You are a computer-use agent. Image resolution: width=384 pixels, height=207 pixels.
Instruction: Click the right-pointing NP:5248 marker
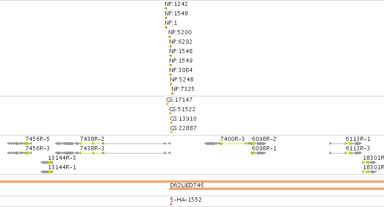[x=171, y=84]
